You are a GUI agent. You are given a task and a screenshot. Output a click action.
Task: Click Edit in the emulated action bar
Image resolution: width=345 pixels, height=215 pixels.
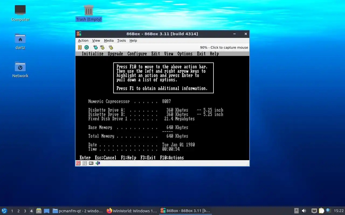tap(156, 54)
